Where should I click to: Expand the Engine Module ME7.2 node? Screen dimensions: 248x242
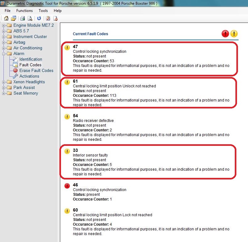4,25
